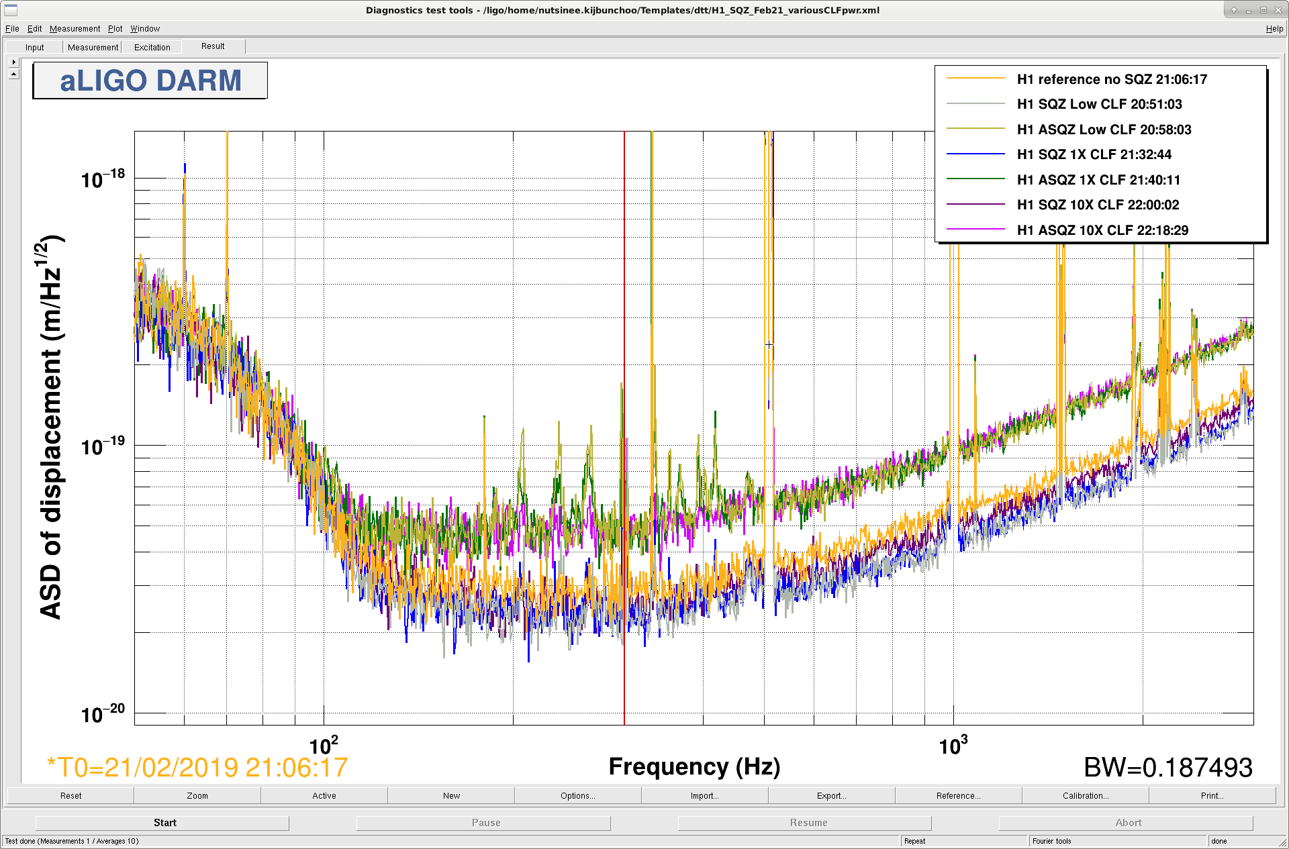The width and height of the screenshot is (1289, 849).
Task: Open the Measurement tab
Action: click(x=93, y=47)
